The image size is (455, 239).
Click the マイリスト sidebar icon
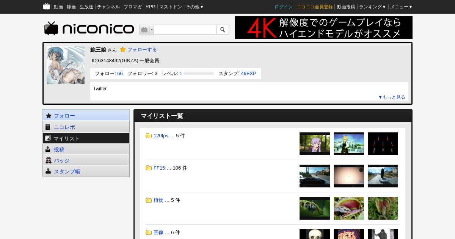48,138
